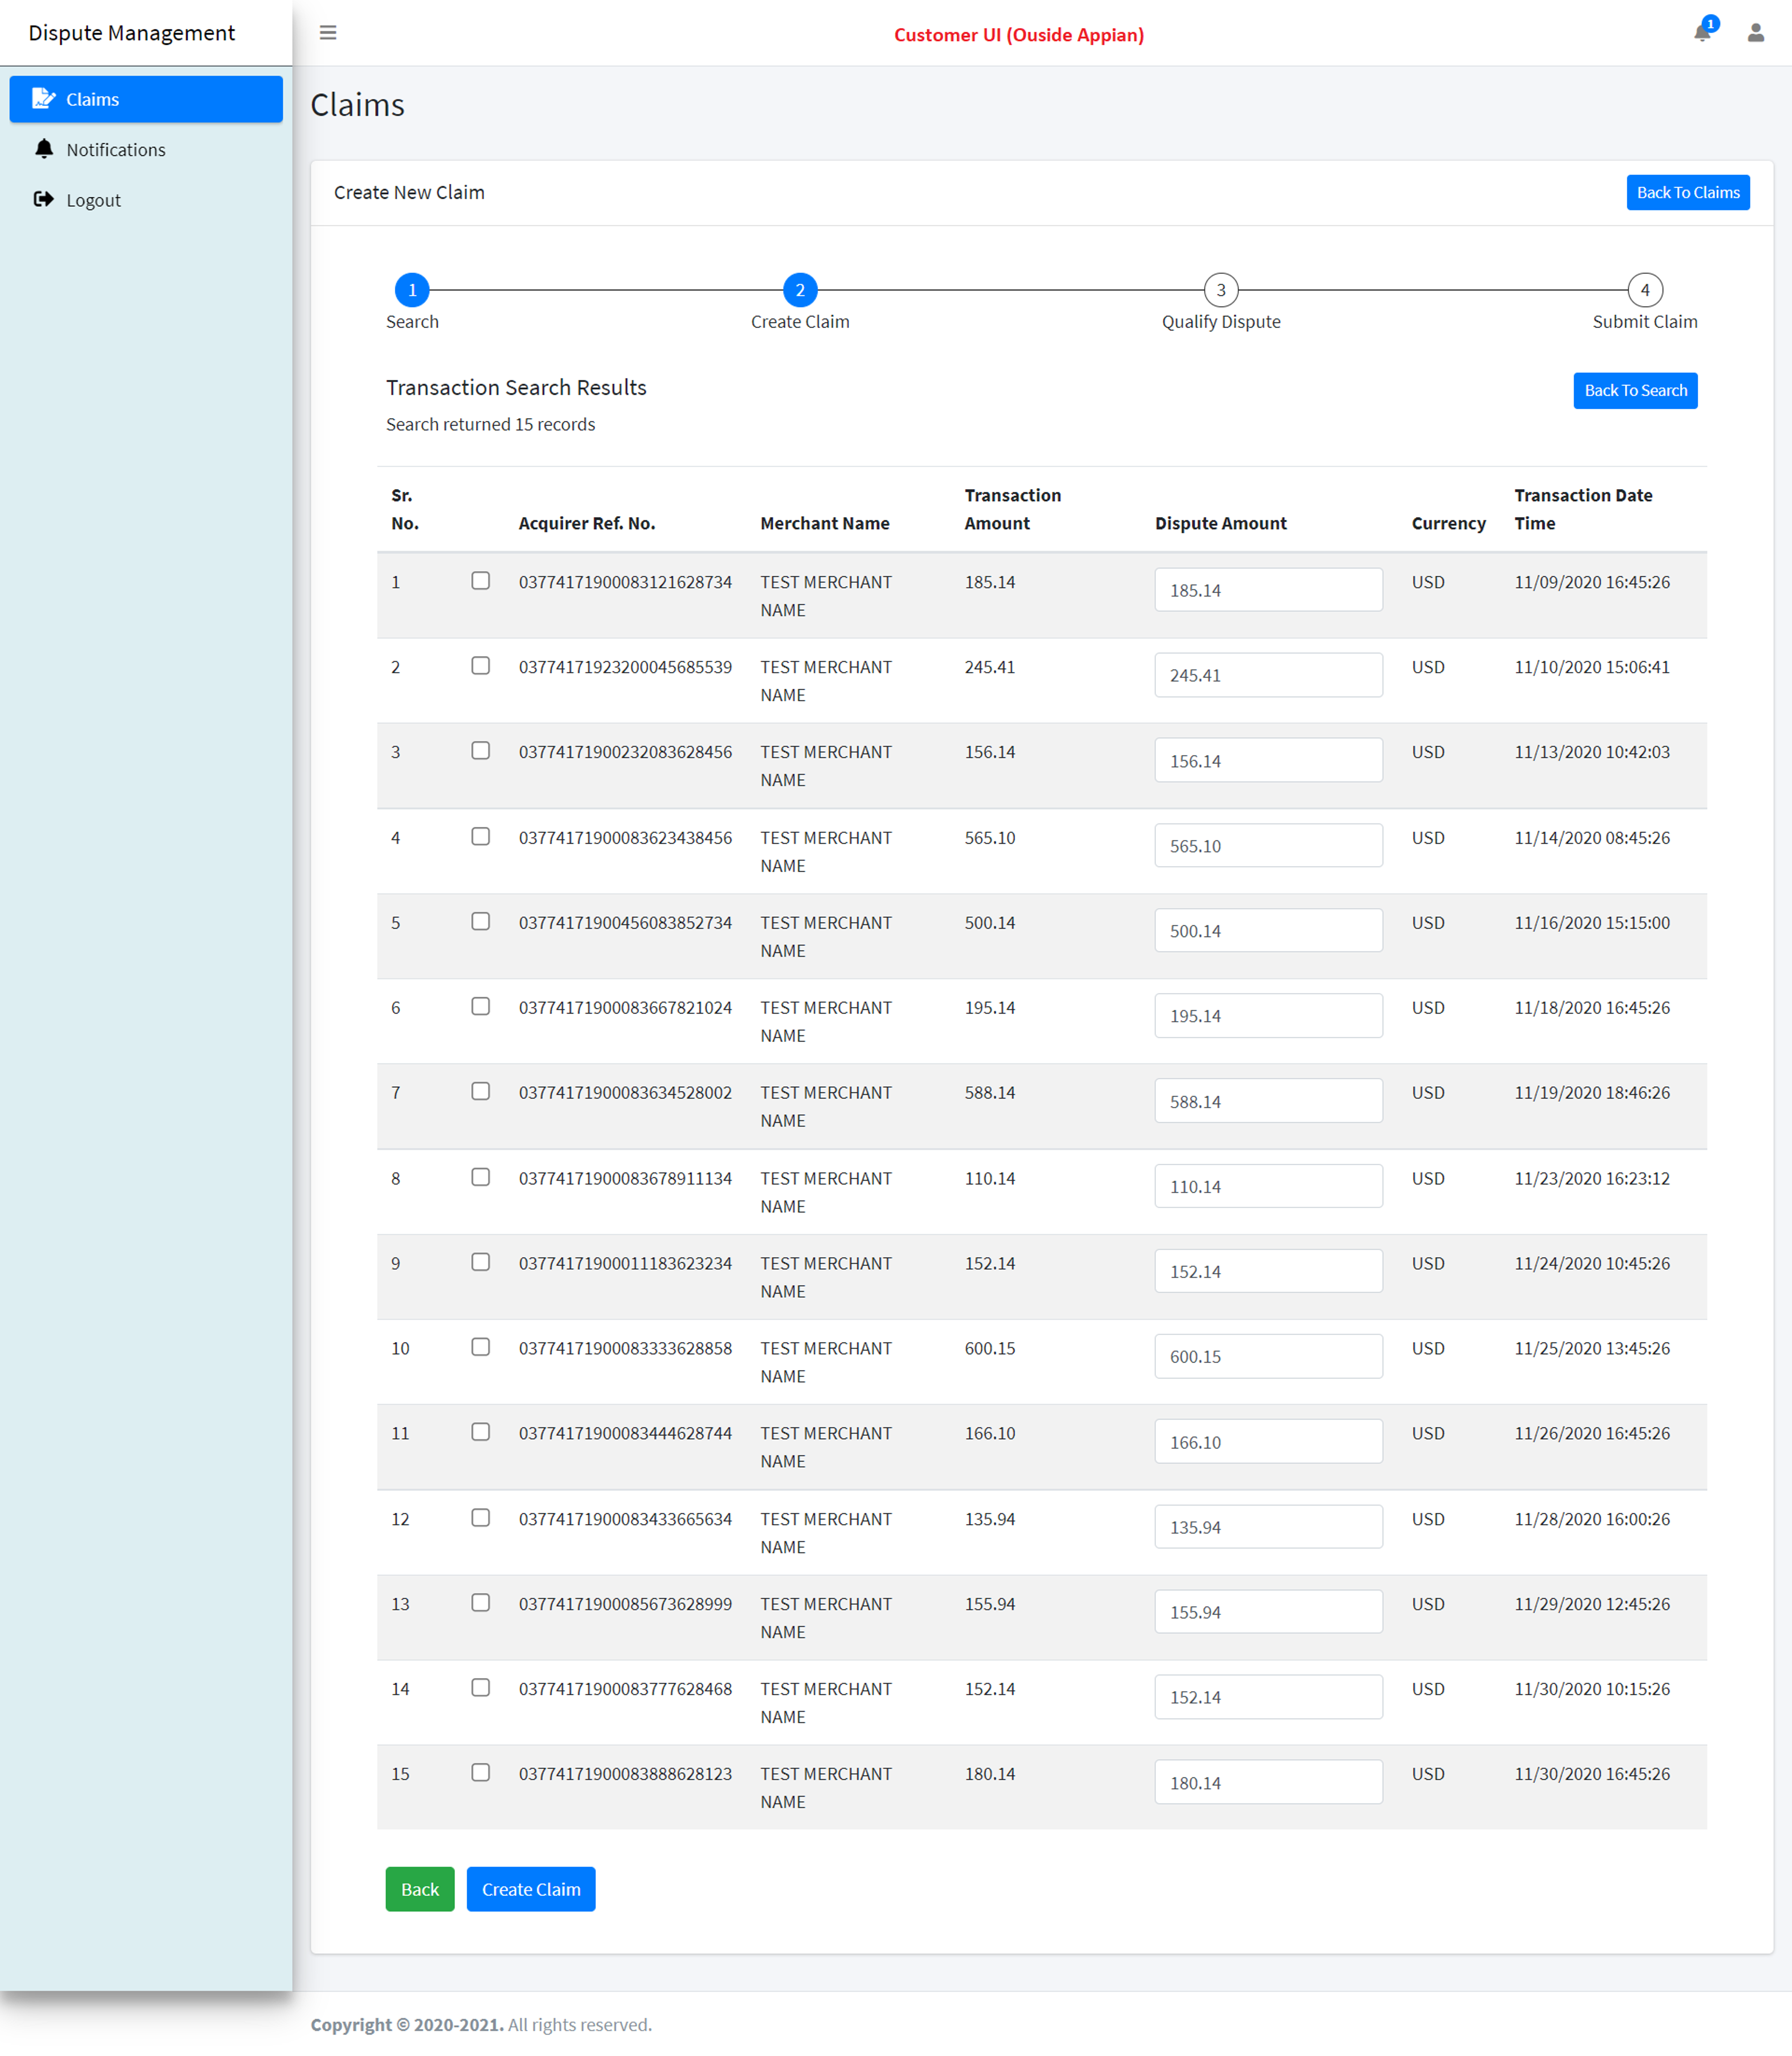Go to step 1 Search circle
This screenshot has width=1792, height=2056.
[x=412, y=290]
